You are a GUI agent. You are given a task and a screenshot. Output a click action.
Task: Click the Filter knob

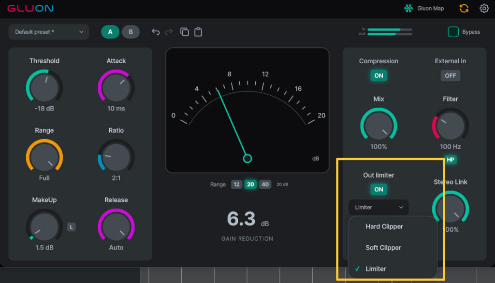[x=451, y=126]
